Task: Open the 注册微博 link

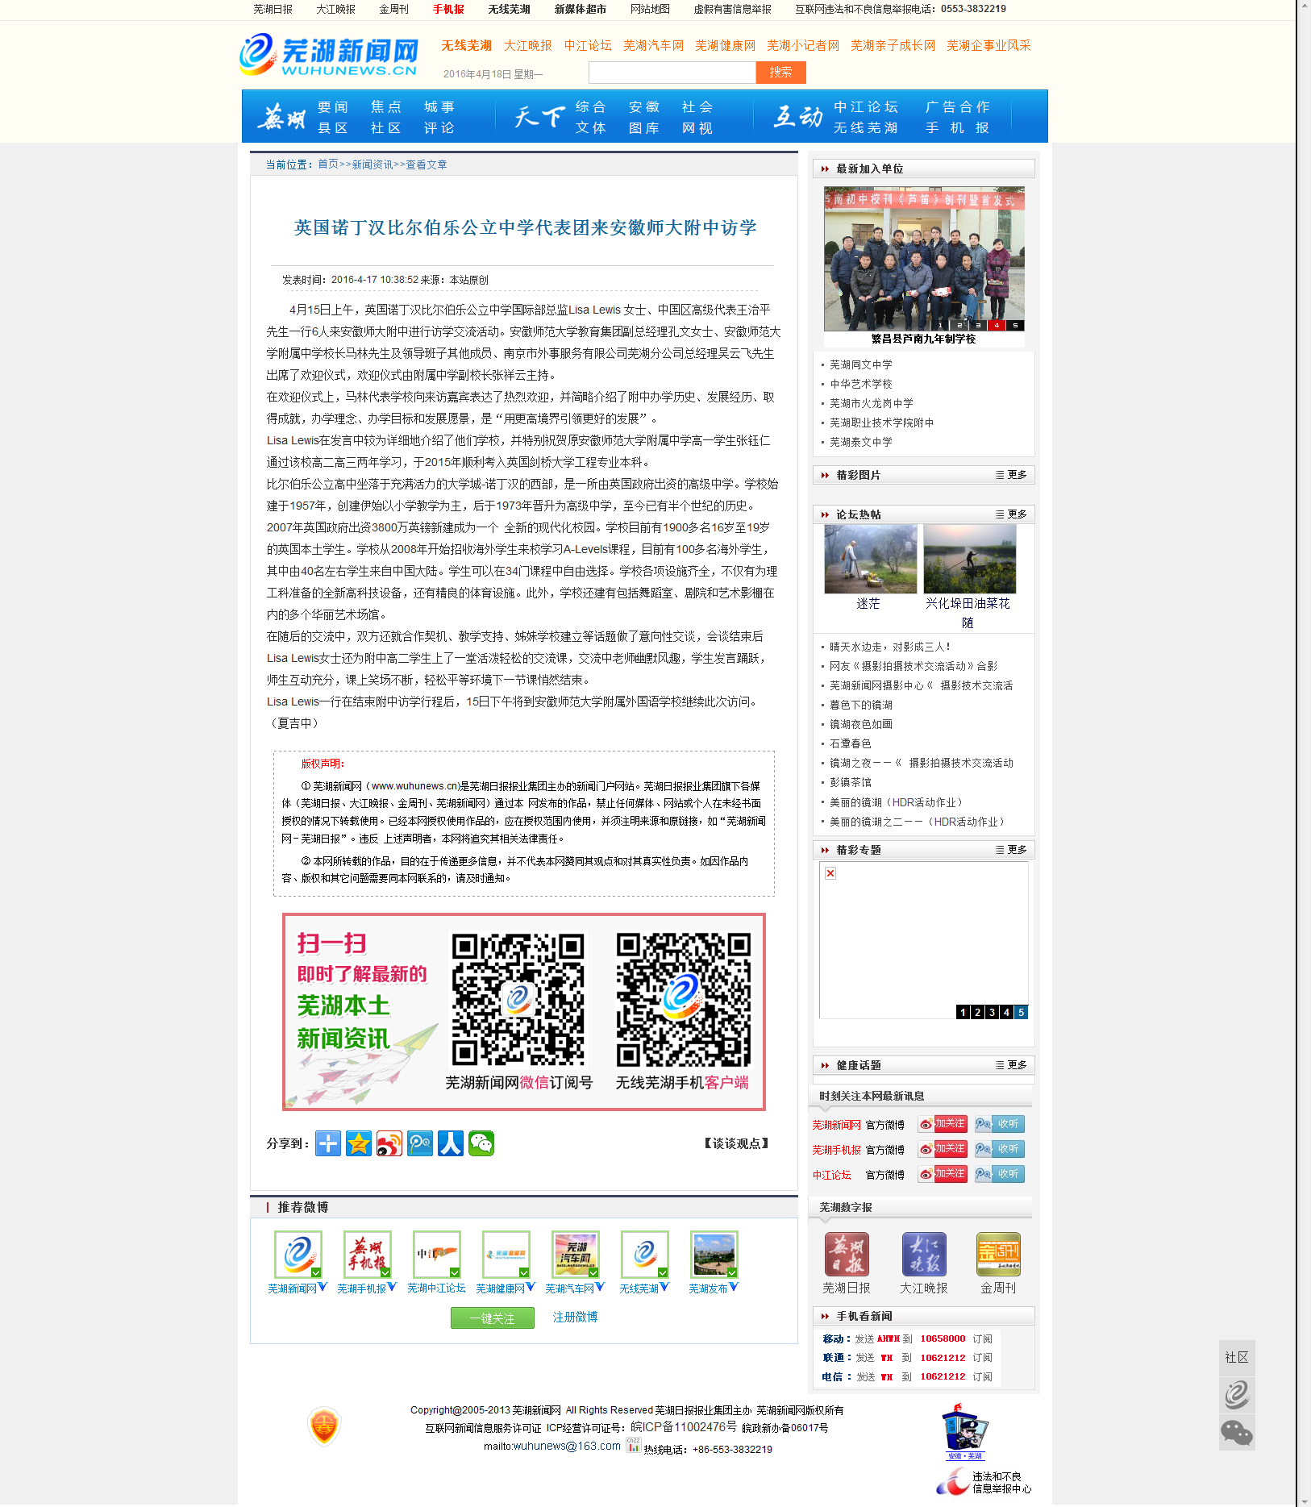Action: (575, 1317)
